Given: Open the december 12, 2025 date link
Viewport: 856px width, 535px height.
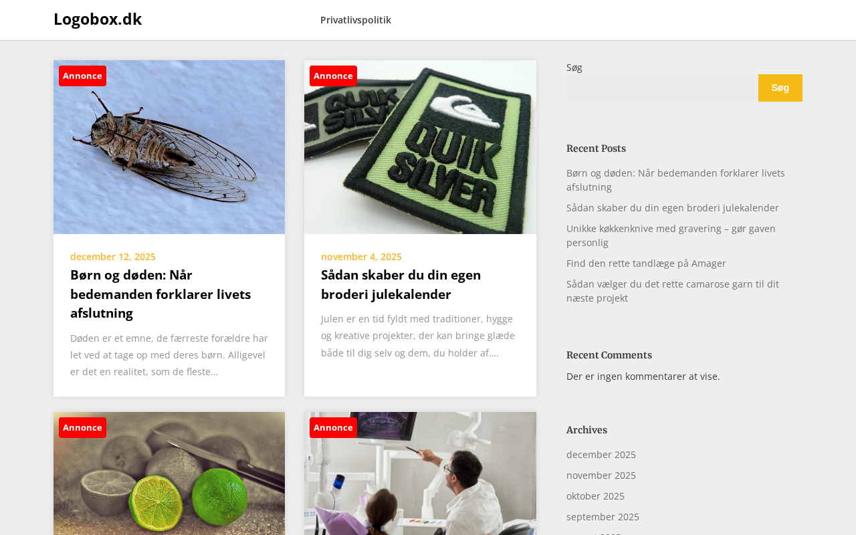Looking at the screenshot, I should pos(113,257).
